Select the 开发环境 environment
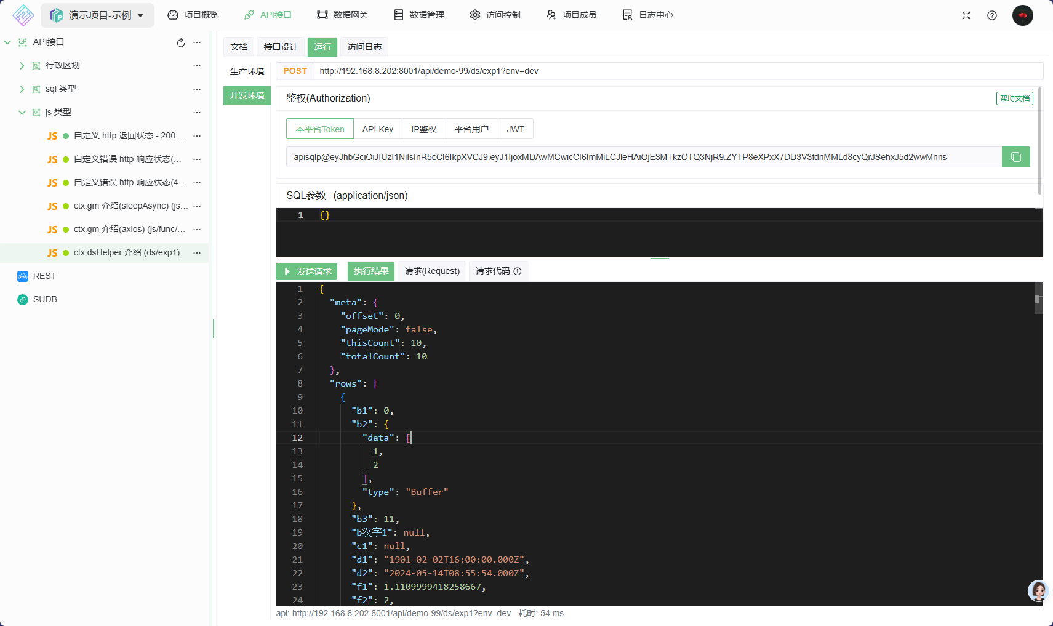Image resolution: width=1053 pixels, height=626 pixels. 247,95
